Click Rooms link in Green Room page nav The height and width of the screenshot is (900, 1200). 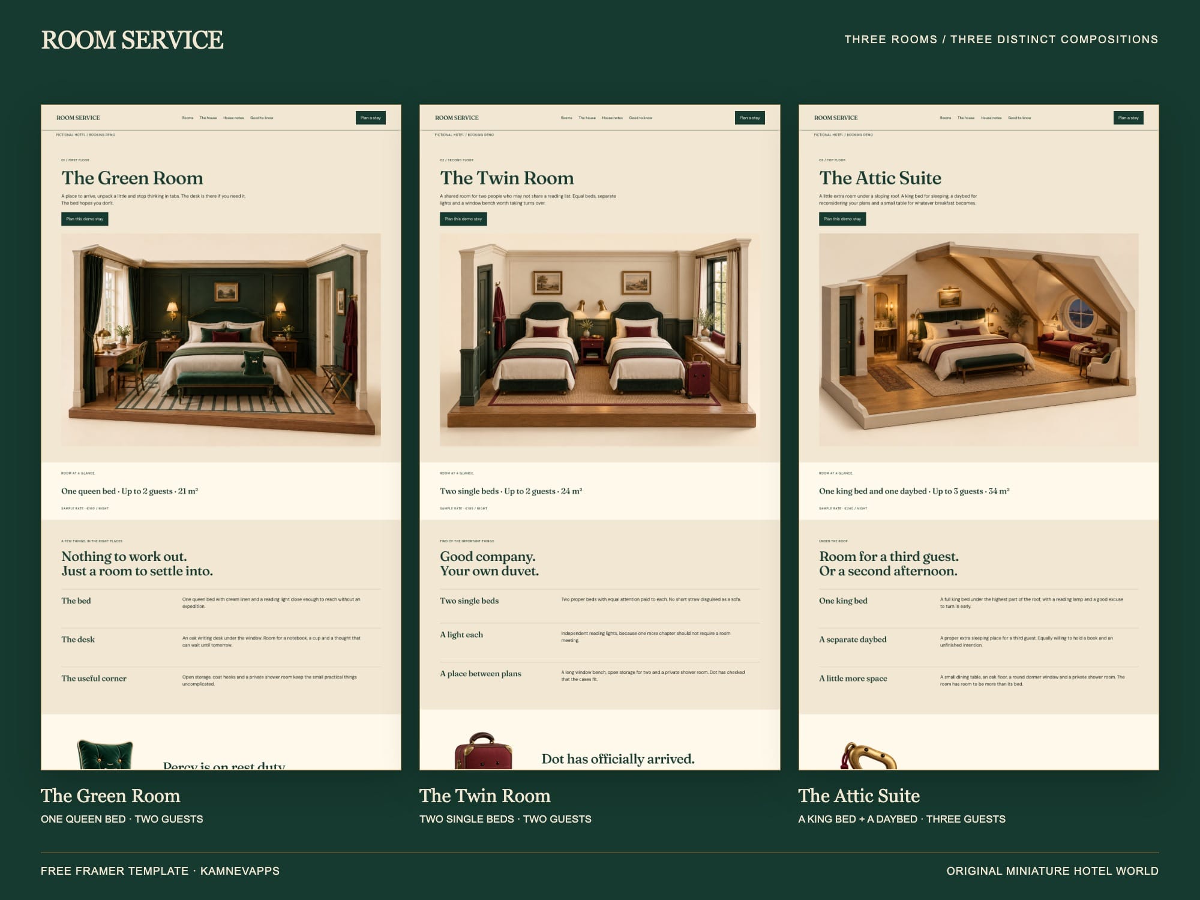pos(188,118)
